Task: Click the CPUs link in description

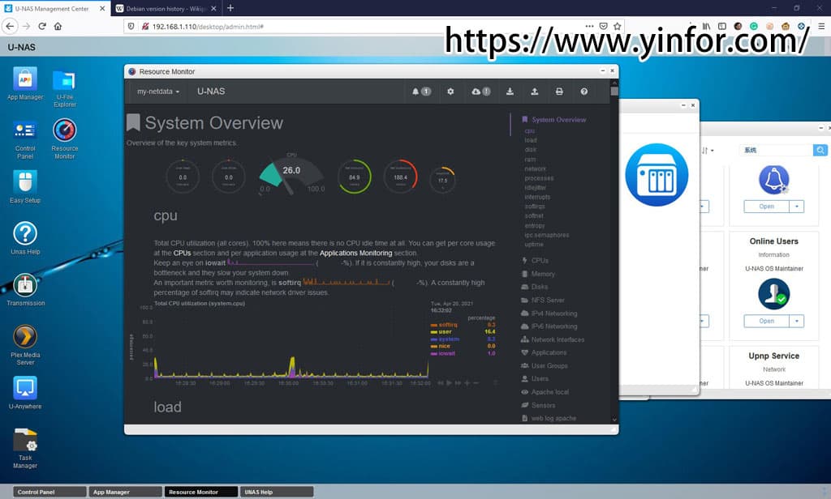Action: click(182, 253)
